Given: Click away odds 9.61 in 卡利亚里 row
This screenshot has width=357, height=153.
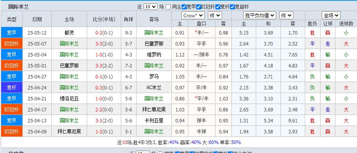Looking at the screenshot, I should (x=293, y=120).
